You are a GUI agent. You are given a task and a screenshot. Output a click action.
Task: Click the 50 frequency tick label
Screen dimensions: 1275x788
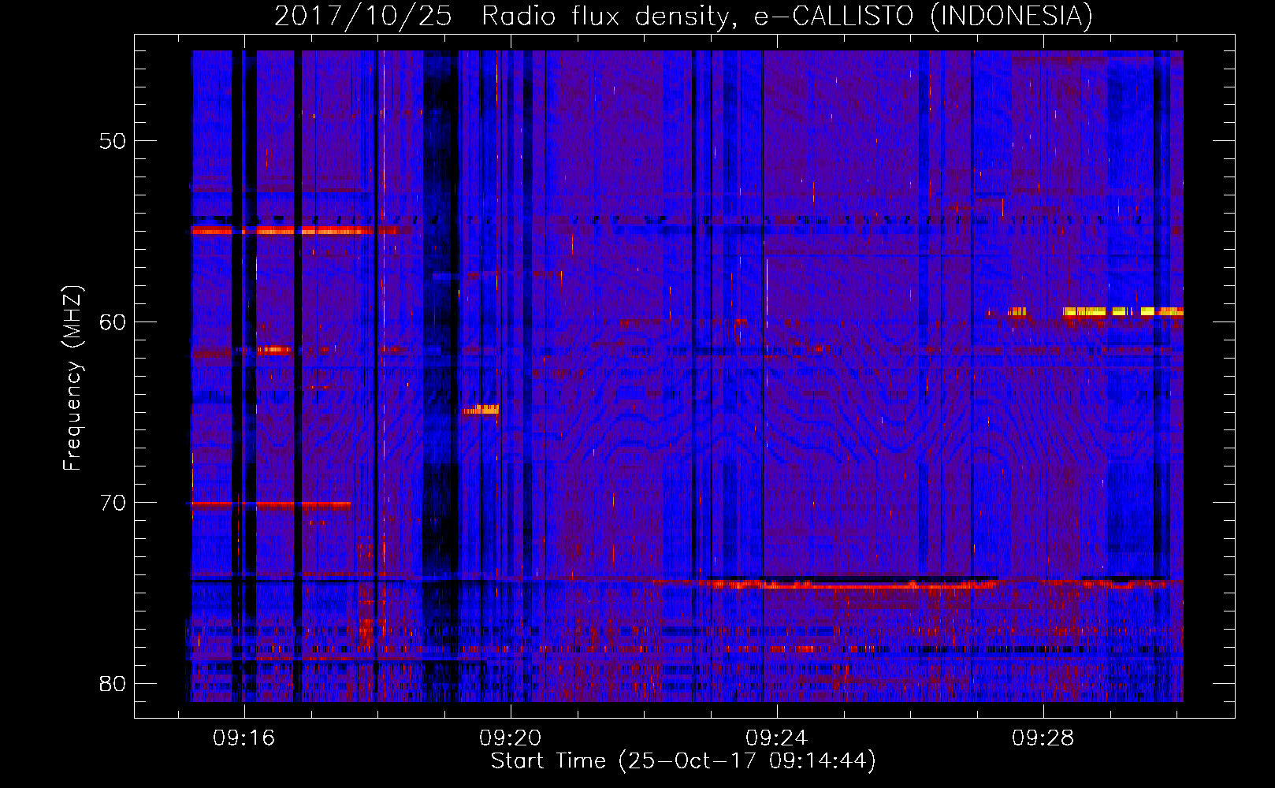point(113,141)
